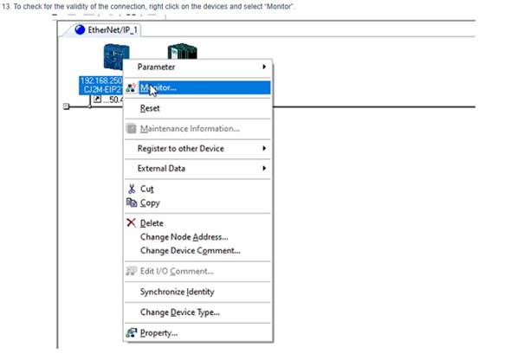This screenshot has height=360, width=524.
Task: Open the Parameter submenu entry
Action: [197, 67]
